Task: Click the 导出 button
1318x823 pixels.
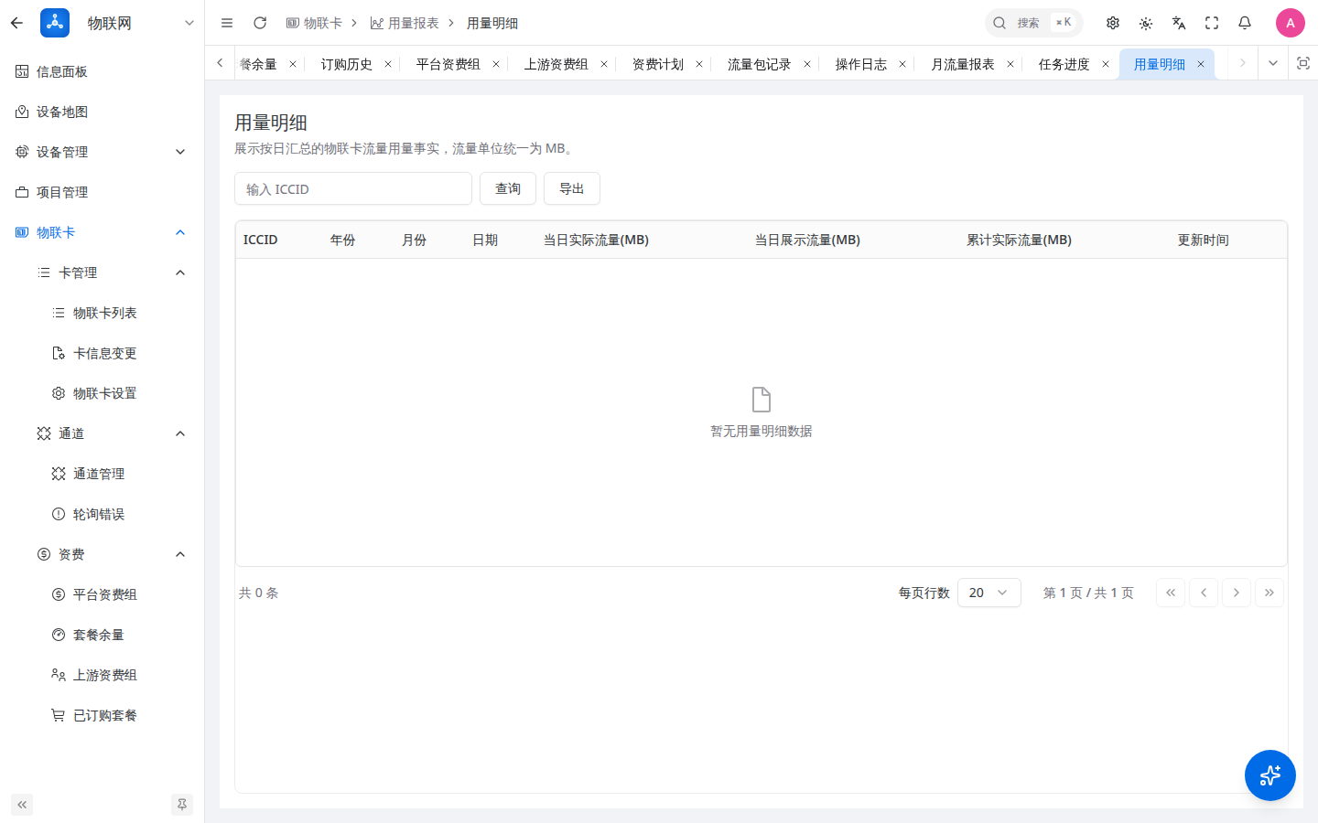Action: coord(572,188)
